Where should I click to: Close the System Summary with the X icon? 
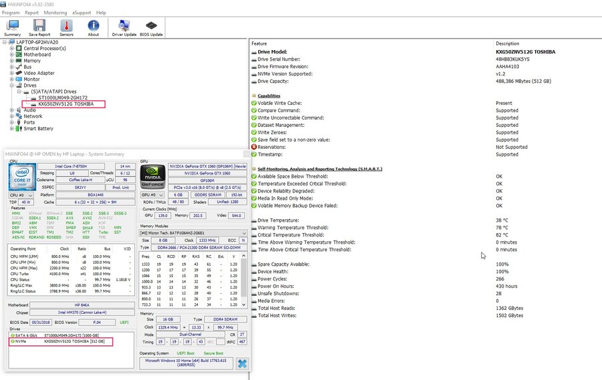pyautogui.click(x=241, y=363)
